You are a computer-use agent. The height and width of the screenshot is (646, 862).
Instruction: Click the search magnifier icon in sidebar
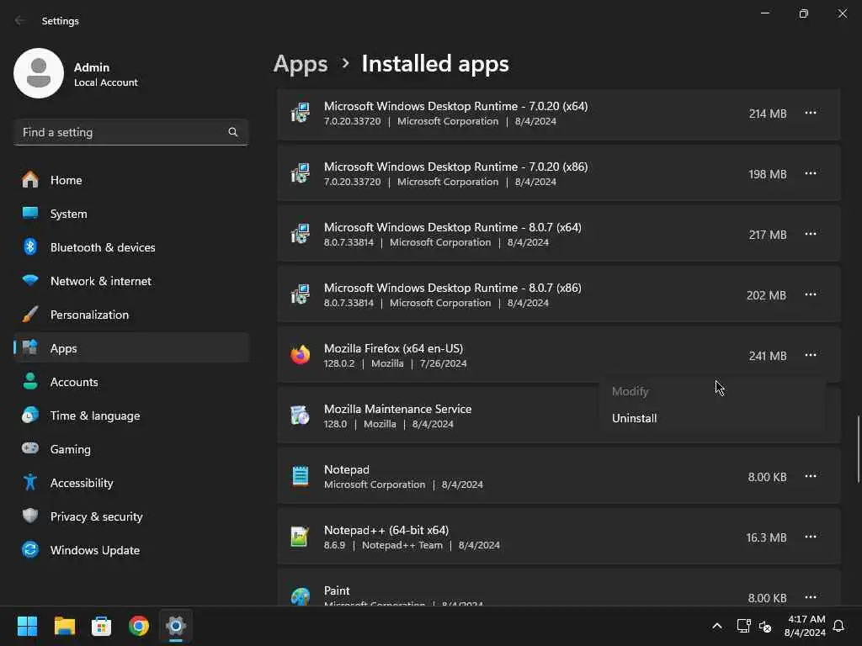coord(233,132)
